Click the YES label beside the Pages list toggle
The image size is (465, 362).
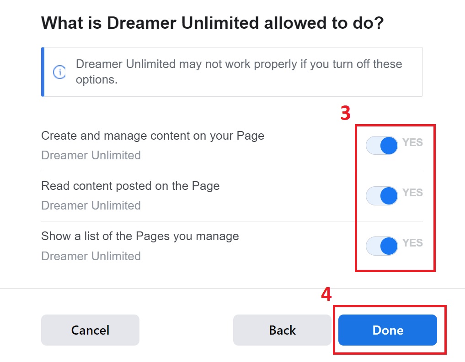coord(412,243)
